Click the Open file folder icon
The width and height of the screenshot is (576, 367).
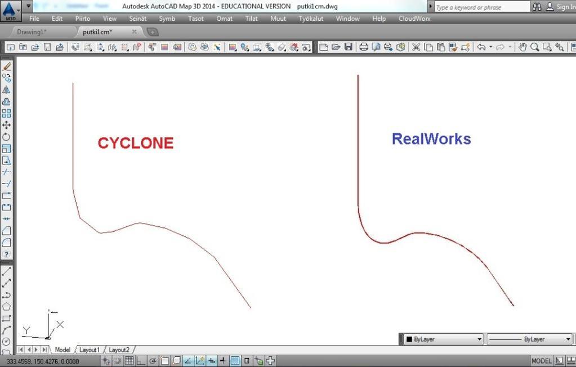(336, 47)
